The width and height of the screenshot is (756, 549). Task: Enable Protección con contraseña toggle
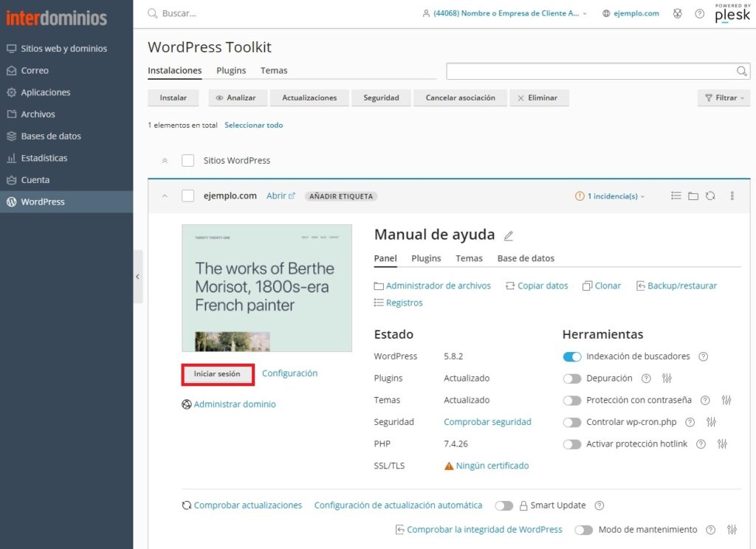point(572,401)
